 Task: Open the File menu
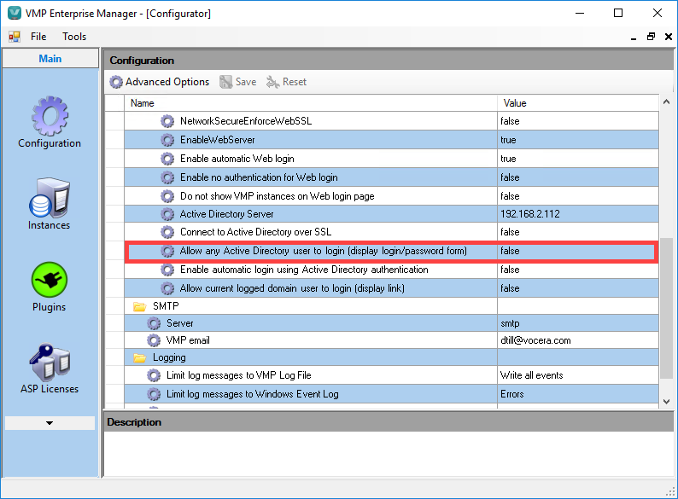[38, 37]
